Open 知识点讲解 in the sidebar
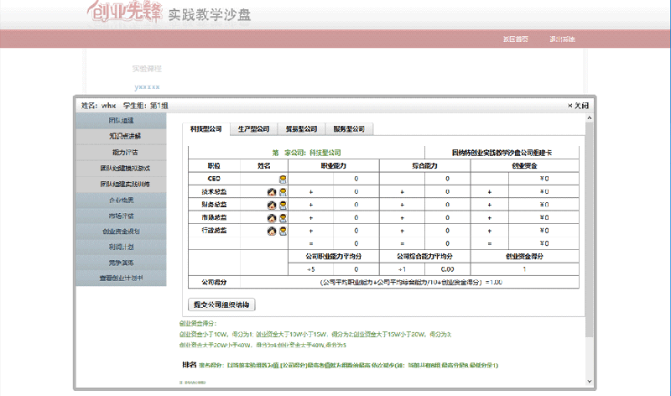 pyautogui.click(x=125, y=136)
